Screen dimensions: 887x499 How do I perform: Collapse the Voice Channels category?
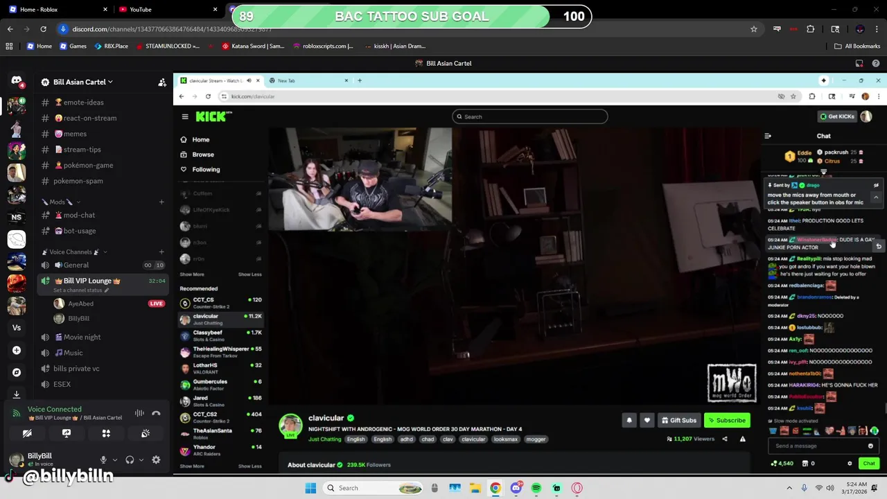pos(74,252)
